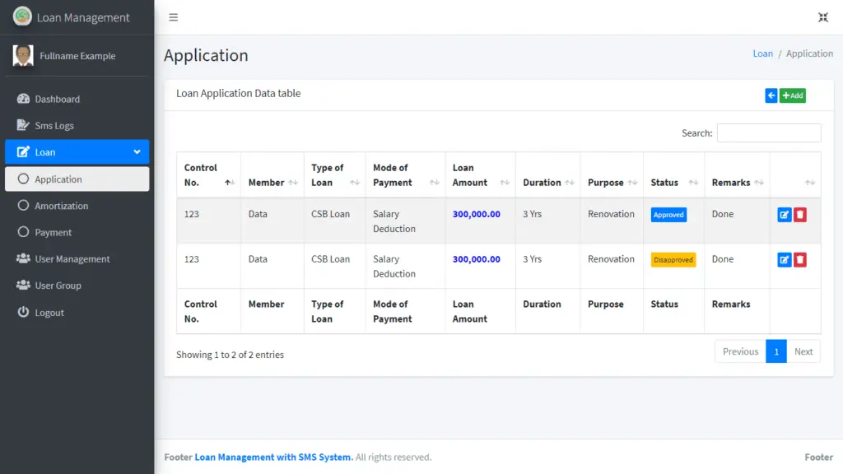
Task: Open the Sms Logs section
Action: click(x=59, y=125)
